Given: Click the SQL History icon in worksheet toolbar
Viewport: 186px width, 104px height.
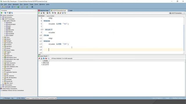Looking at the screenshot, I should pos(63,13).
